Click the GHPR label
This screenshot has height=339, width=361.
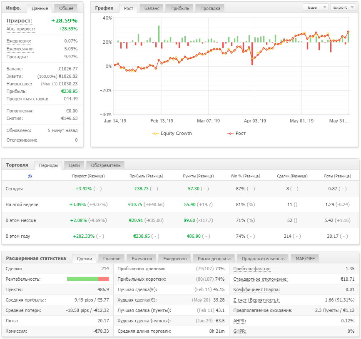(x=240, y=331)
